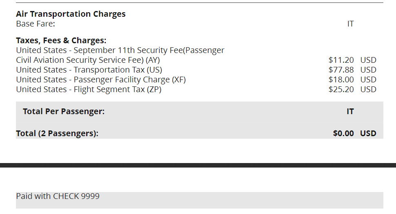This screenshot has height=214, width=396.
Task: Select the $0.00 total amount
Action: coord(343,133)
